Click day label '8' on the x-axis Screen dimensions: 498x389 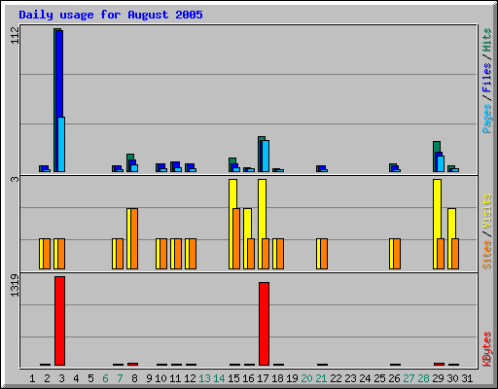coord(134,378)
